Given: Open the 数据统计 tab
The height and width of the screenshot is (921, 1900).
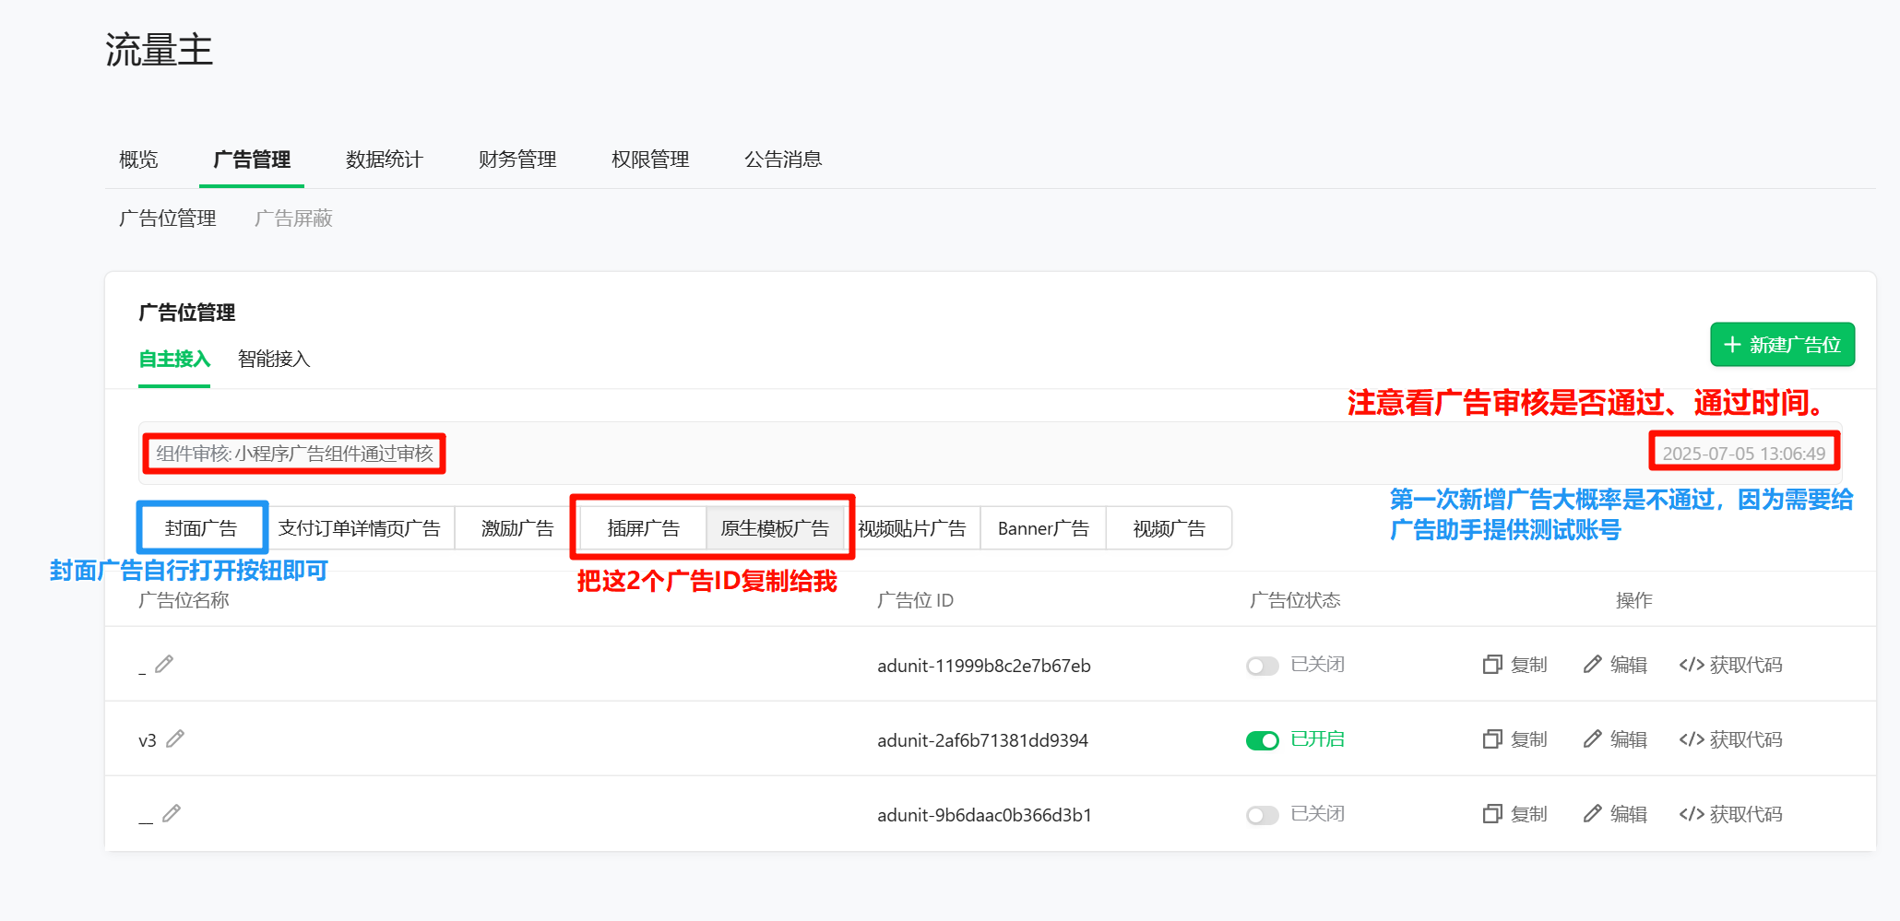Looking at the screenshot, I should coord(384,159).
